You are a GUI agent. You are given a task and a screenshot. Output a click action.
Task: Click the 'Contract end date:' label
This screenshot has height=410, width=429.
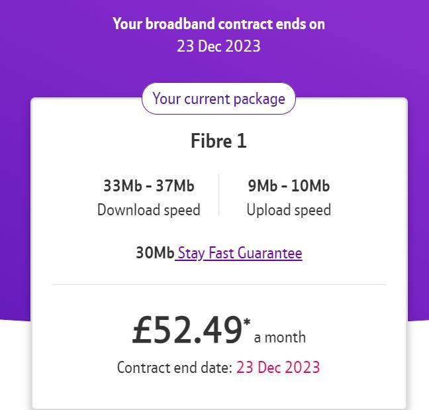[x=175, y=368]
